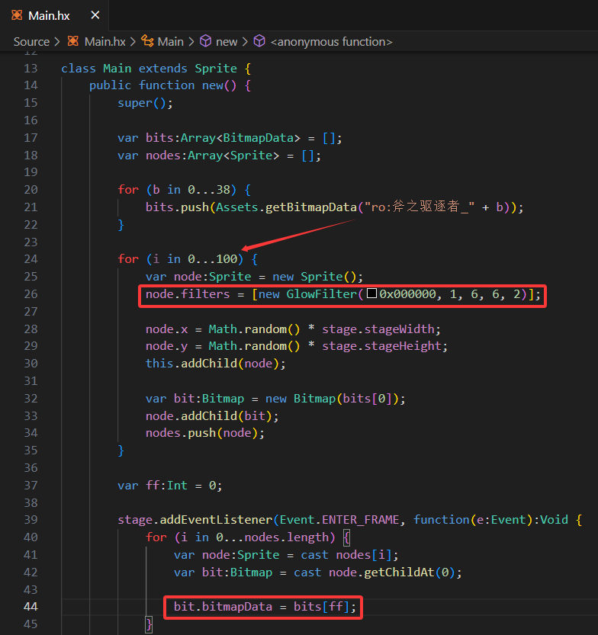This screenshot has height=635, width=598.
Task: Click the string "ro:斧之驱逐者_"
Action: [x=419, y=207]
